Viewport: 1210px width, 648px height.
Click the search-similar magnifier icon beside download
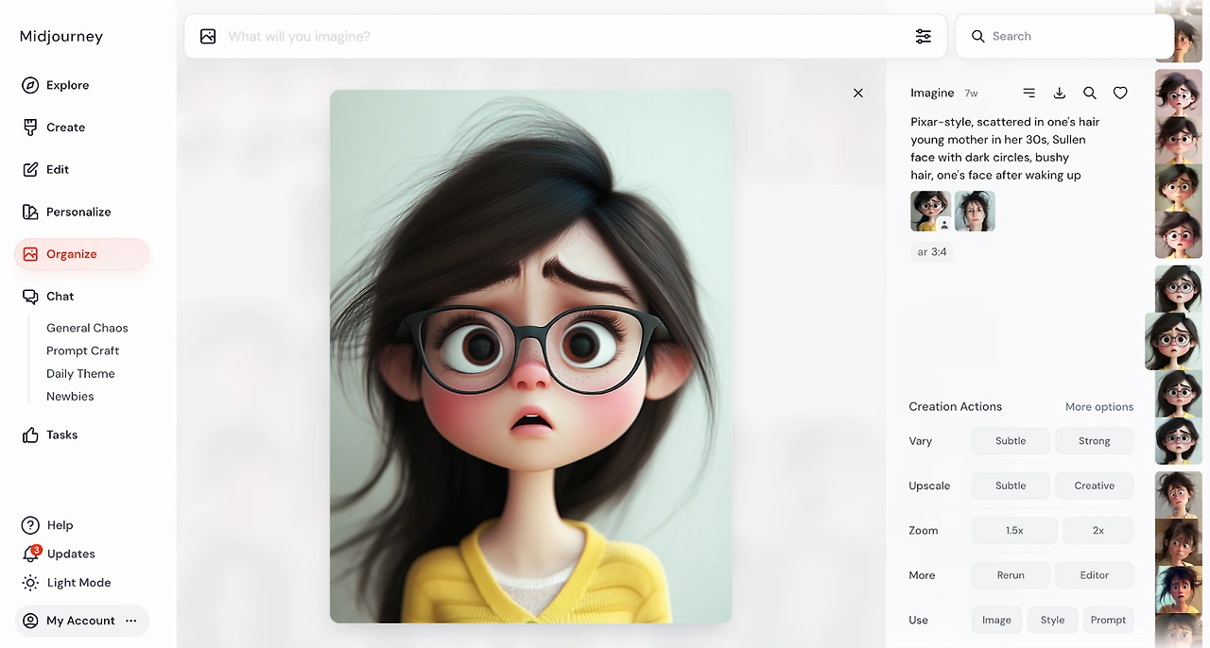[1090, 93]
